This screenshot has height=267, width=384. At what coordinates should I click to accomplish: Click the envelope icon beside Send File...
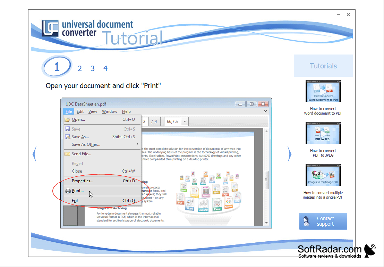pos(67,154)
